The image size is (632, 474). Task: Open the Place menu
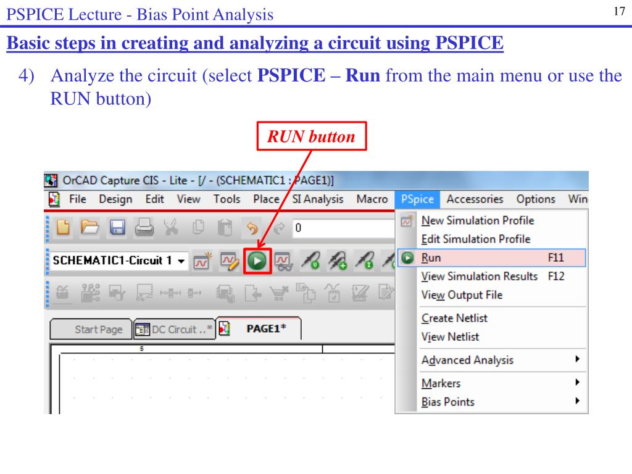267,199
